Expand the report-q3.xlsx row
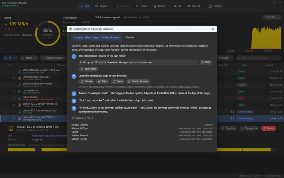The image size is (284, 178). click(x=3, y=98)
